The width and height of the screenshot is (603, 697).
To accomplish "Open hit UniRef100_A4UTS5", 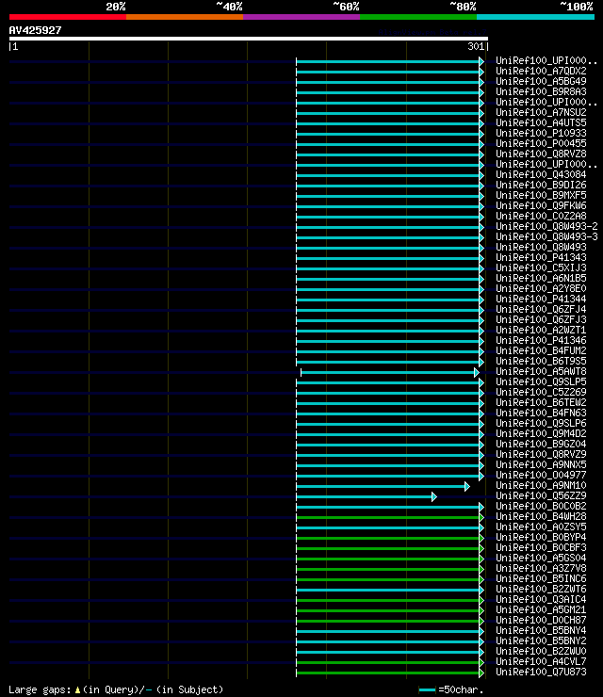I will tap(541, 122).
